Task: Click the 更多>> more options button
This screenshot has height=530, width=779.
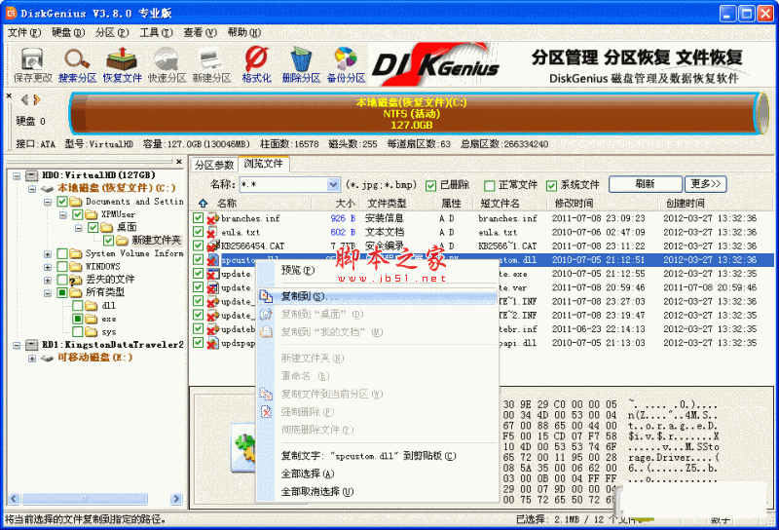Action: click(705, 184)
